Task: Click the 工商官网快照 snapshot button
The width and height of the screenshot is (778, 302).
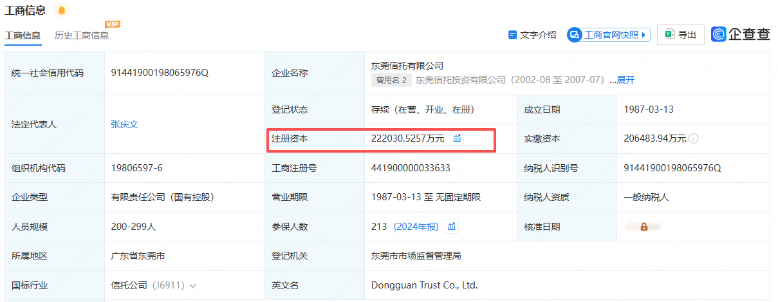Action: (608, 35)
